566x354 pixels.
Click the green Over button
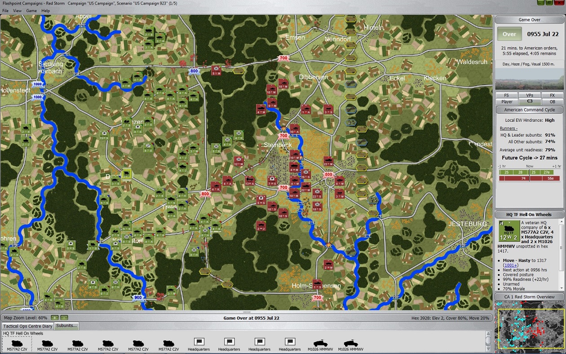click(509, 34)
